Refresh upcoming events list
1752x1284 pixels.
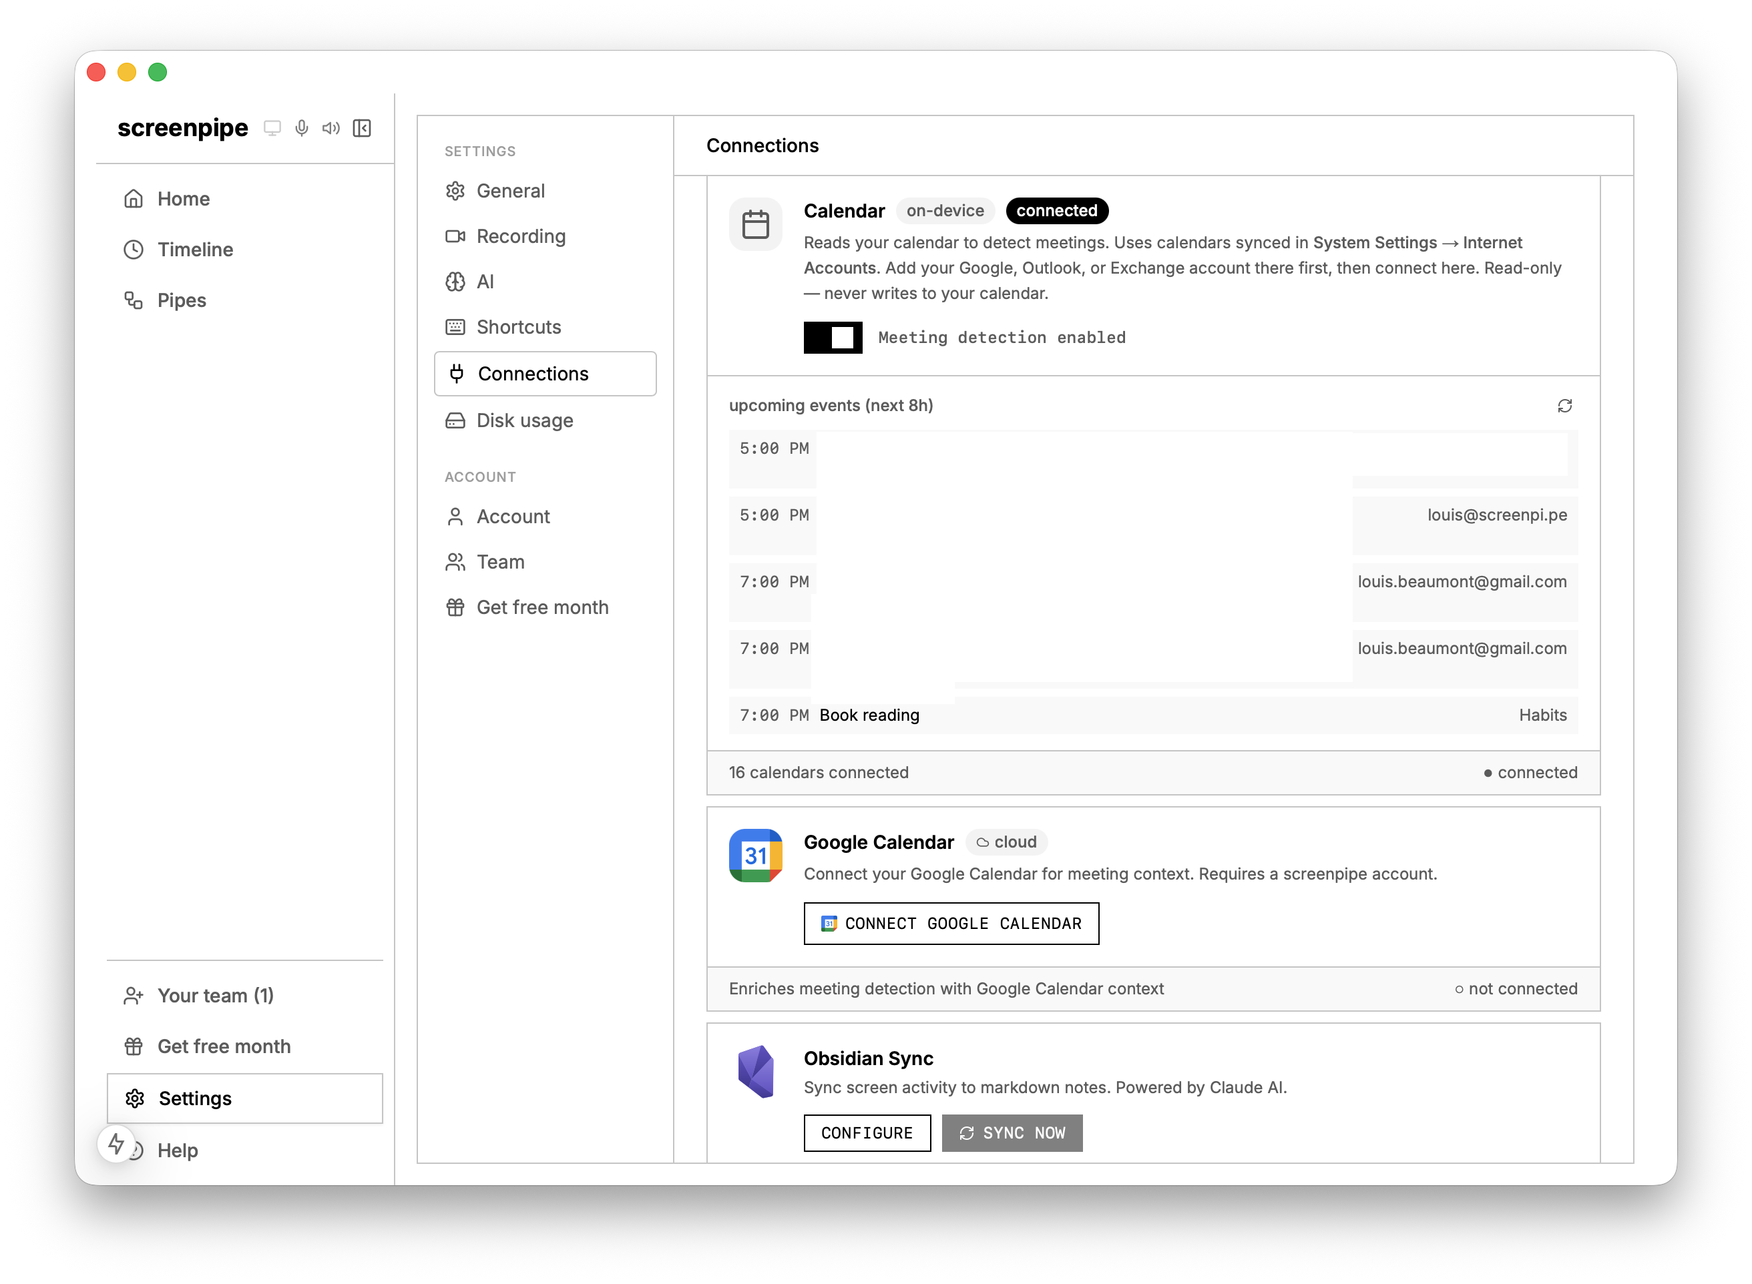pos(1564,406)
